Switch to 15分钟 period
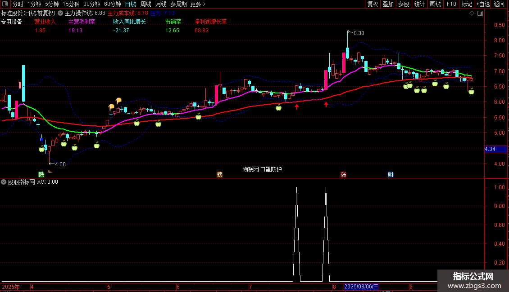509x292 pixels. click(x=71, y=4)
